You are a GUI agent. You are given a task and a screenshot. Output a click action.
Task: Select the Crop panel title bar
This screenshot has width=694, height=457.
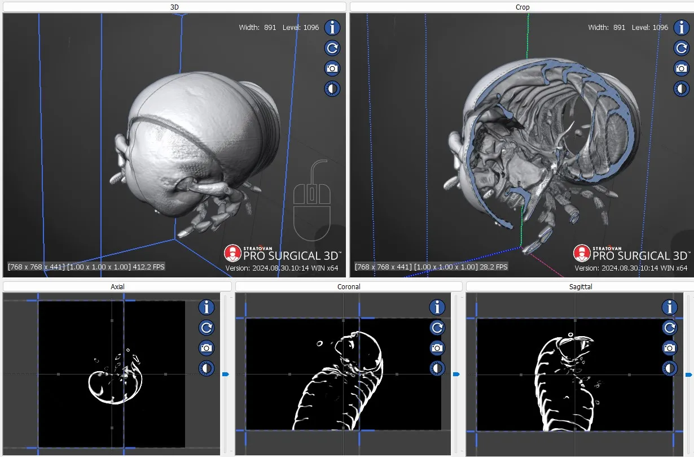522,7
